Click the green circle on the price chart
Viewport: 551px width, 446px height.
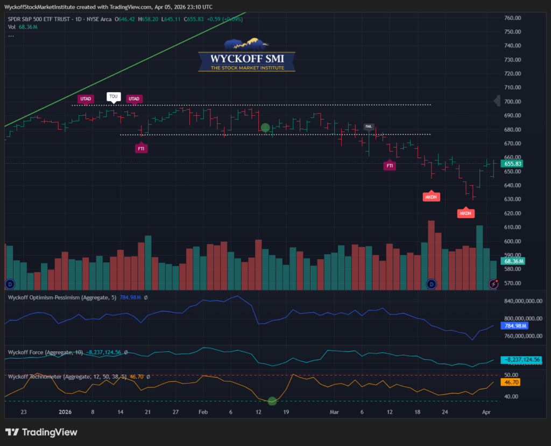(265, 128)
